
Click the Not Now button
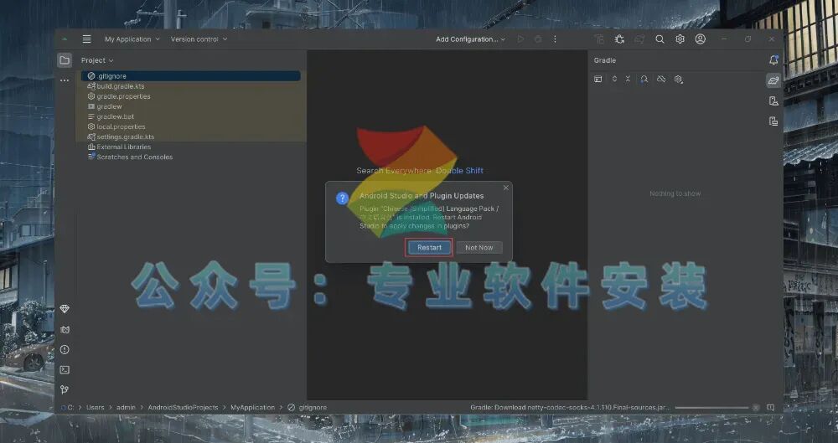coord(478,247)
